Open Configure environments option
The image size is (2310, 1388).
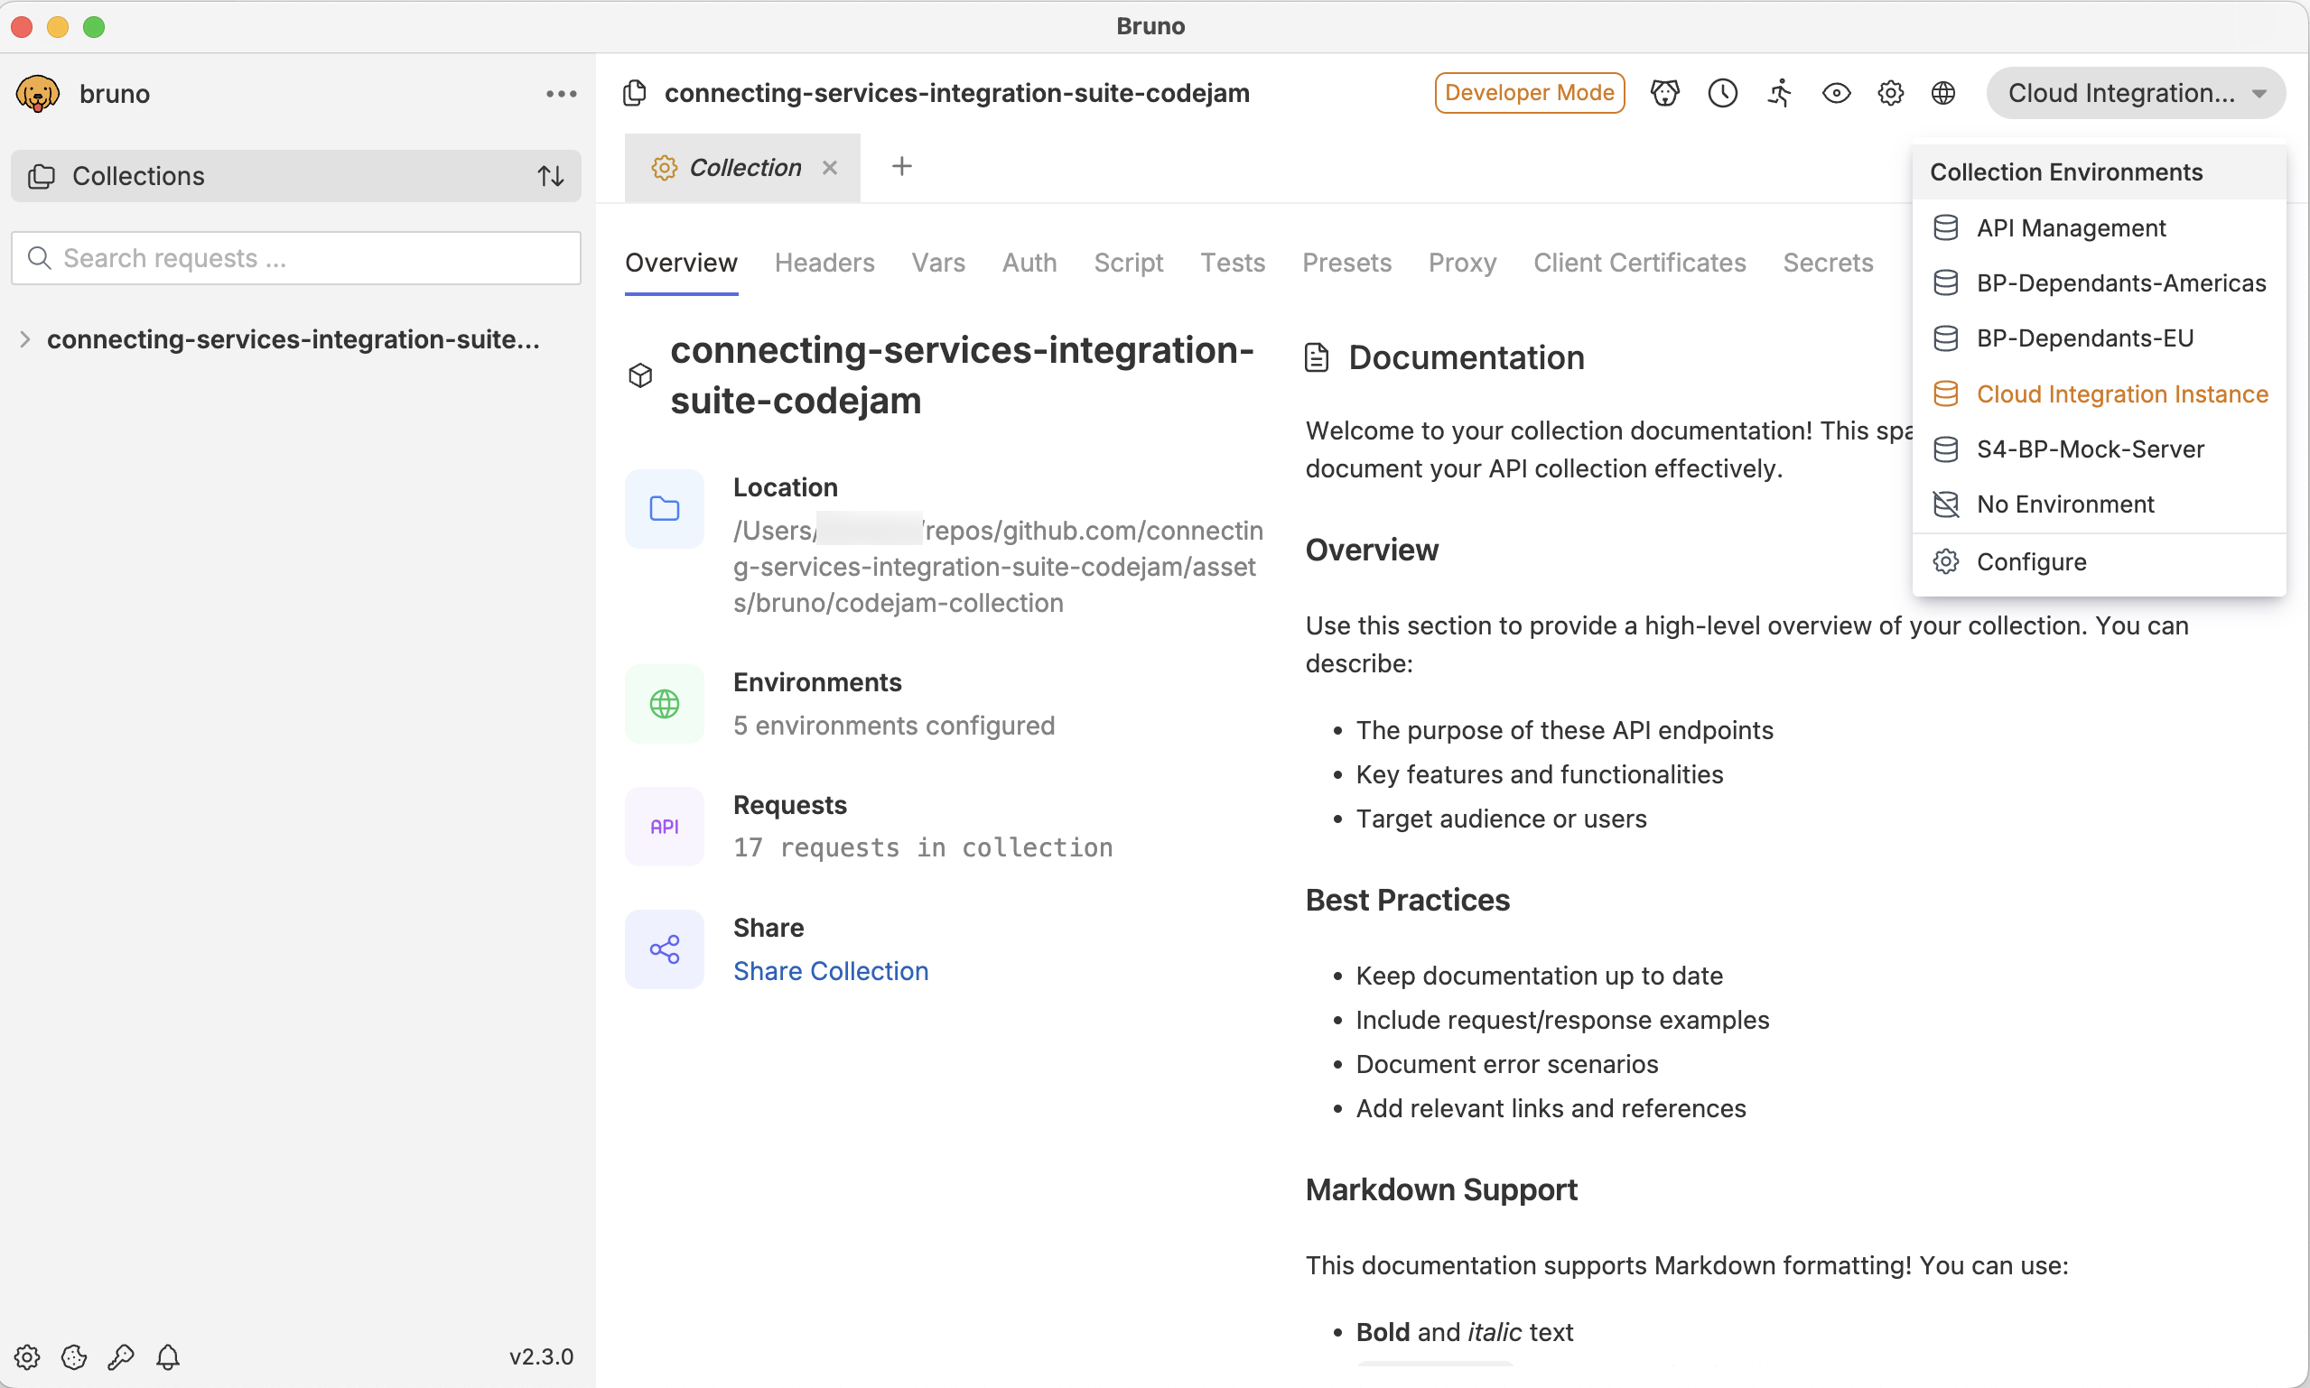pos(2099,562)
